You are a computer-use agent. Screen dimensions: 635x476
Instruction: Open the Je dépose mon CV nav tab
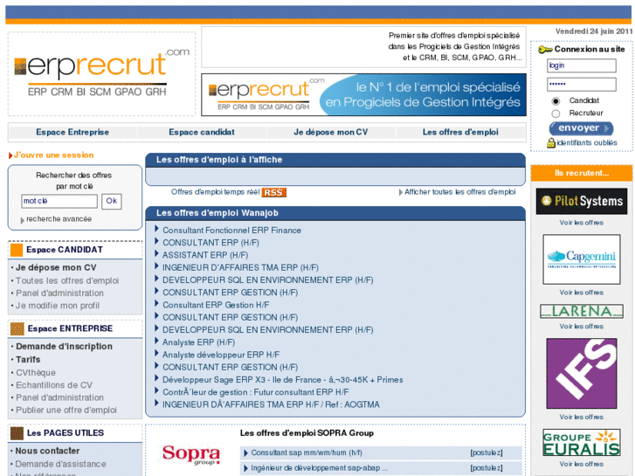331,132
